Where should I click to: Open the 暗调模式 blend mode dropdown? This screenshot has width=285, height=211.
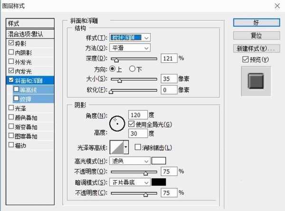pos(130,182)
